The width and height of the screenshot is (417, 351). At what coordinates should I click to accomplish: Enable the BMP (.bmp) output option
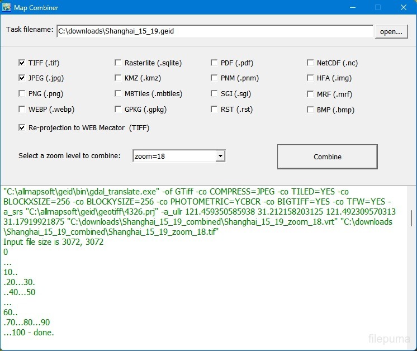pos(311,110)
